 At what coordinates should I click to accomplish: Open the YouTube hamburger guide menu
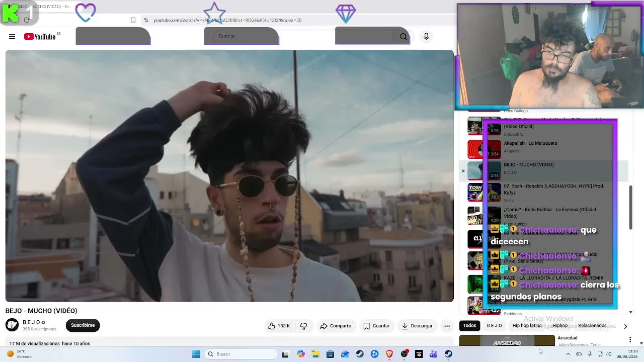(x=12, y=36)
